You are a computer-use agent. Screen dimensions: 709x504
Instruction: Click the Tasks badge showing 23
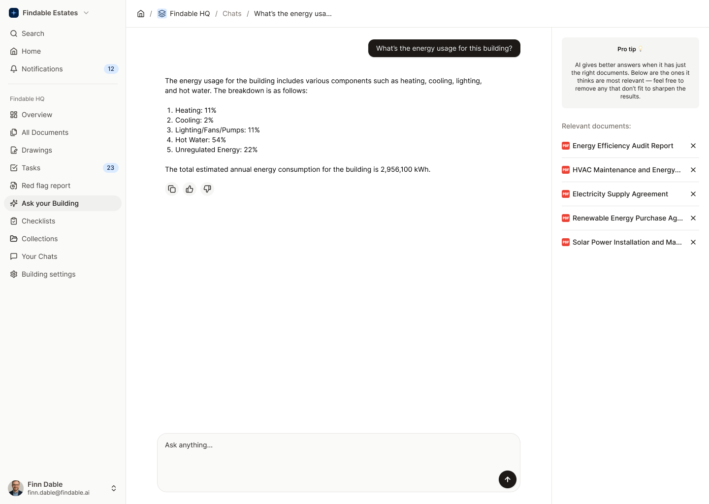[110, 168]
